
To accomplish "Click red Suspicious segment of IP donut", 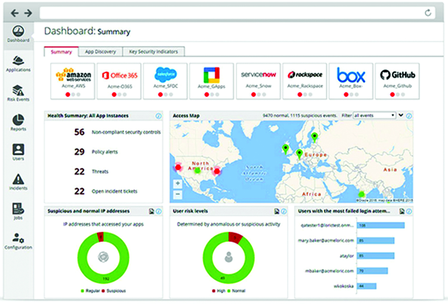I will coord(100,237).
